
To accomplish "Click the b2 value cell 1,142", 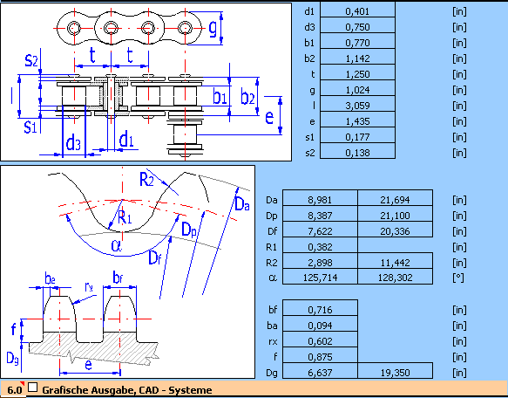I will coord(357,57).
